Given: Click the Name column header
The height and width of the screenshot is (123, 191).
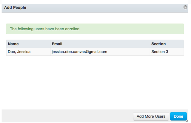Looking at the screenshot, I should 13,44.
